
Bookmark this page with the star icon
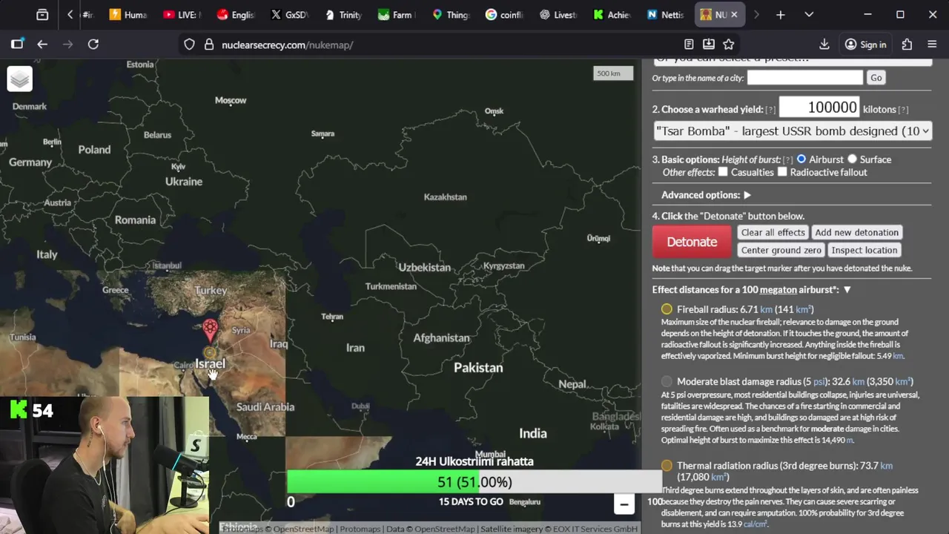coord(729,44)
